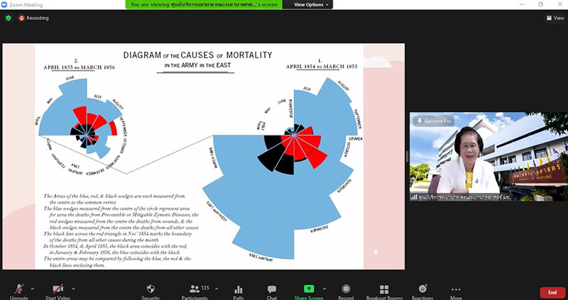Open Breakout Rooms
This screenshot has height=300, width=568.
[x=384, y=291]
